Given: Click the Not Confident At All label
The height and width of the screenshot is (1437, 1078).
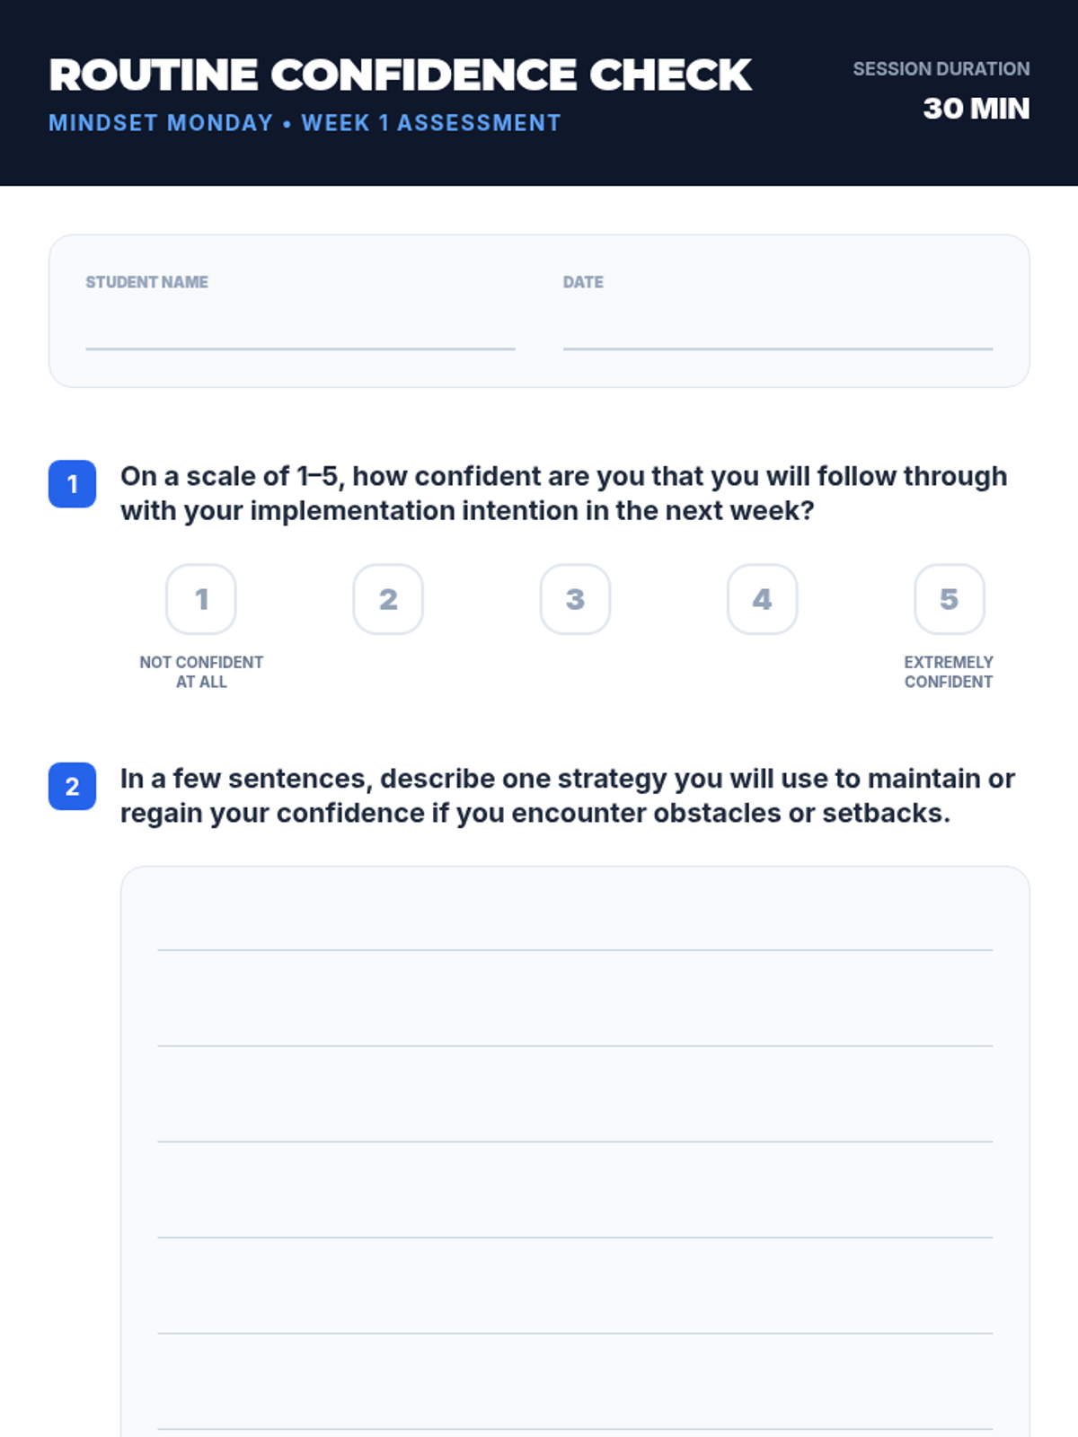Looking at the screenshot, I should tap(201, 672).
